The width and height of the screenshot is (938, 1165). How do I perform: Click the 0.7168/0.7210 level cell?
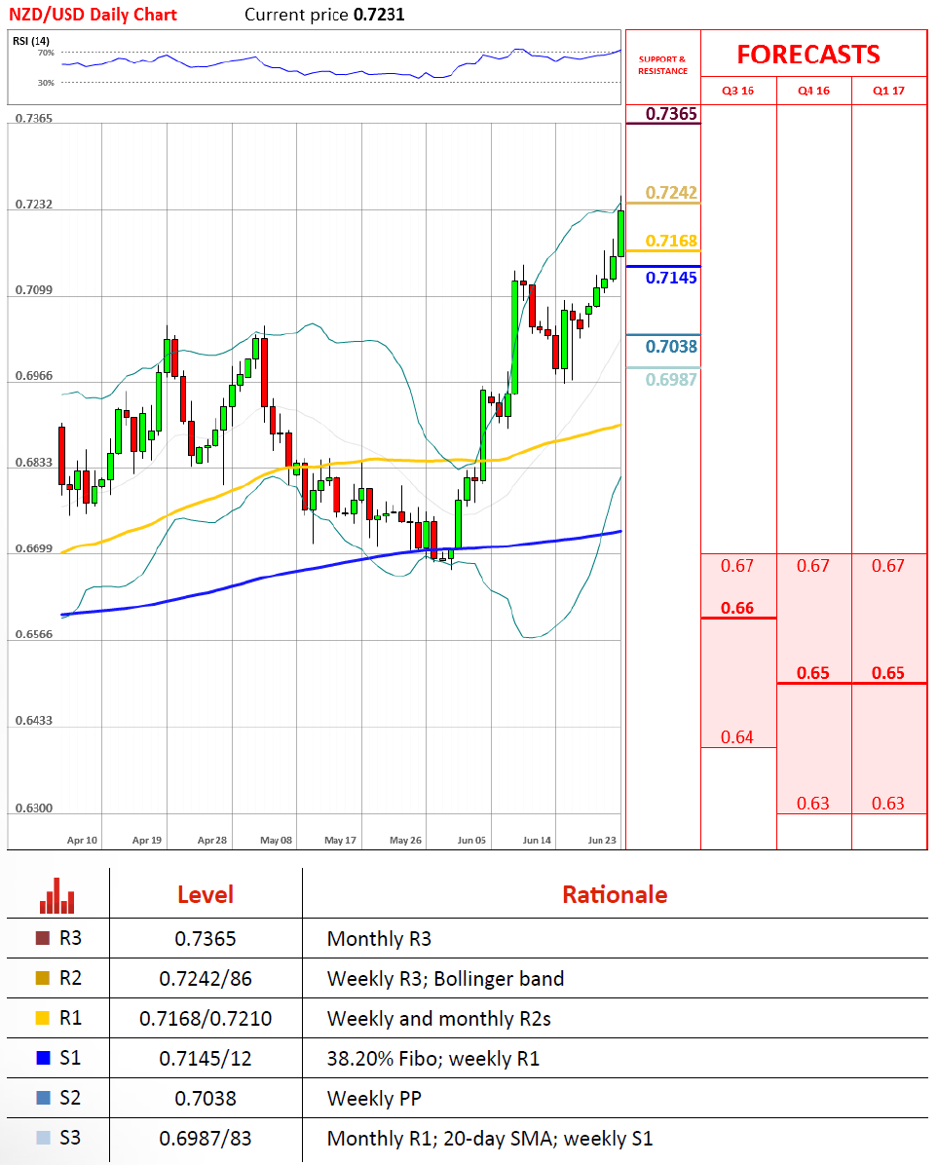205,1019
